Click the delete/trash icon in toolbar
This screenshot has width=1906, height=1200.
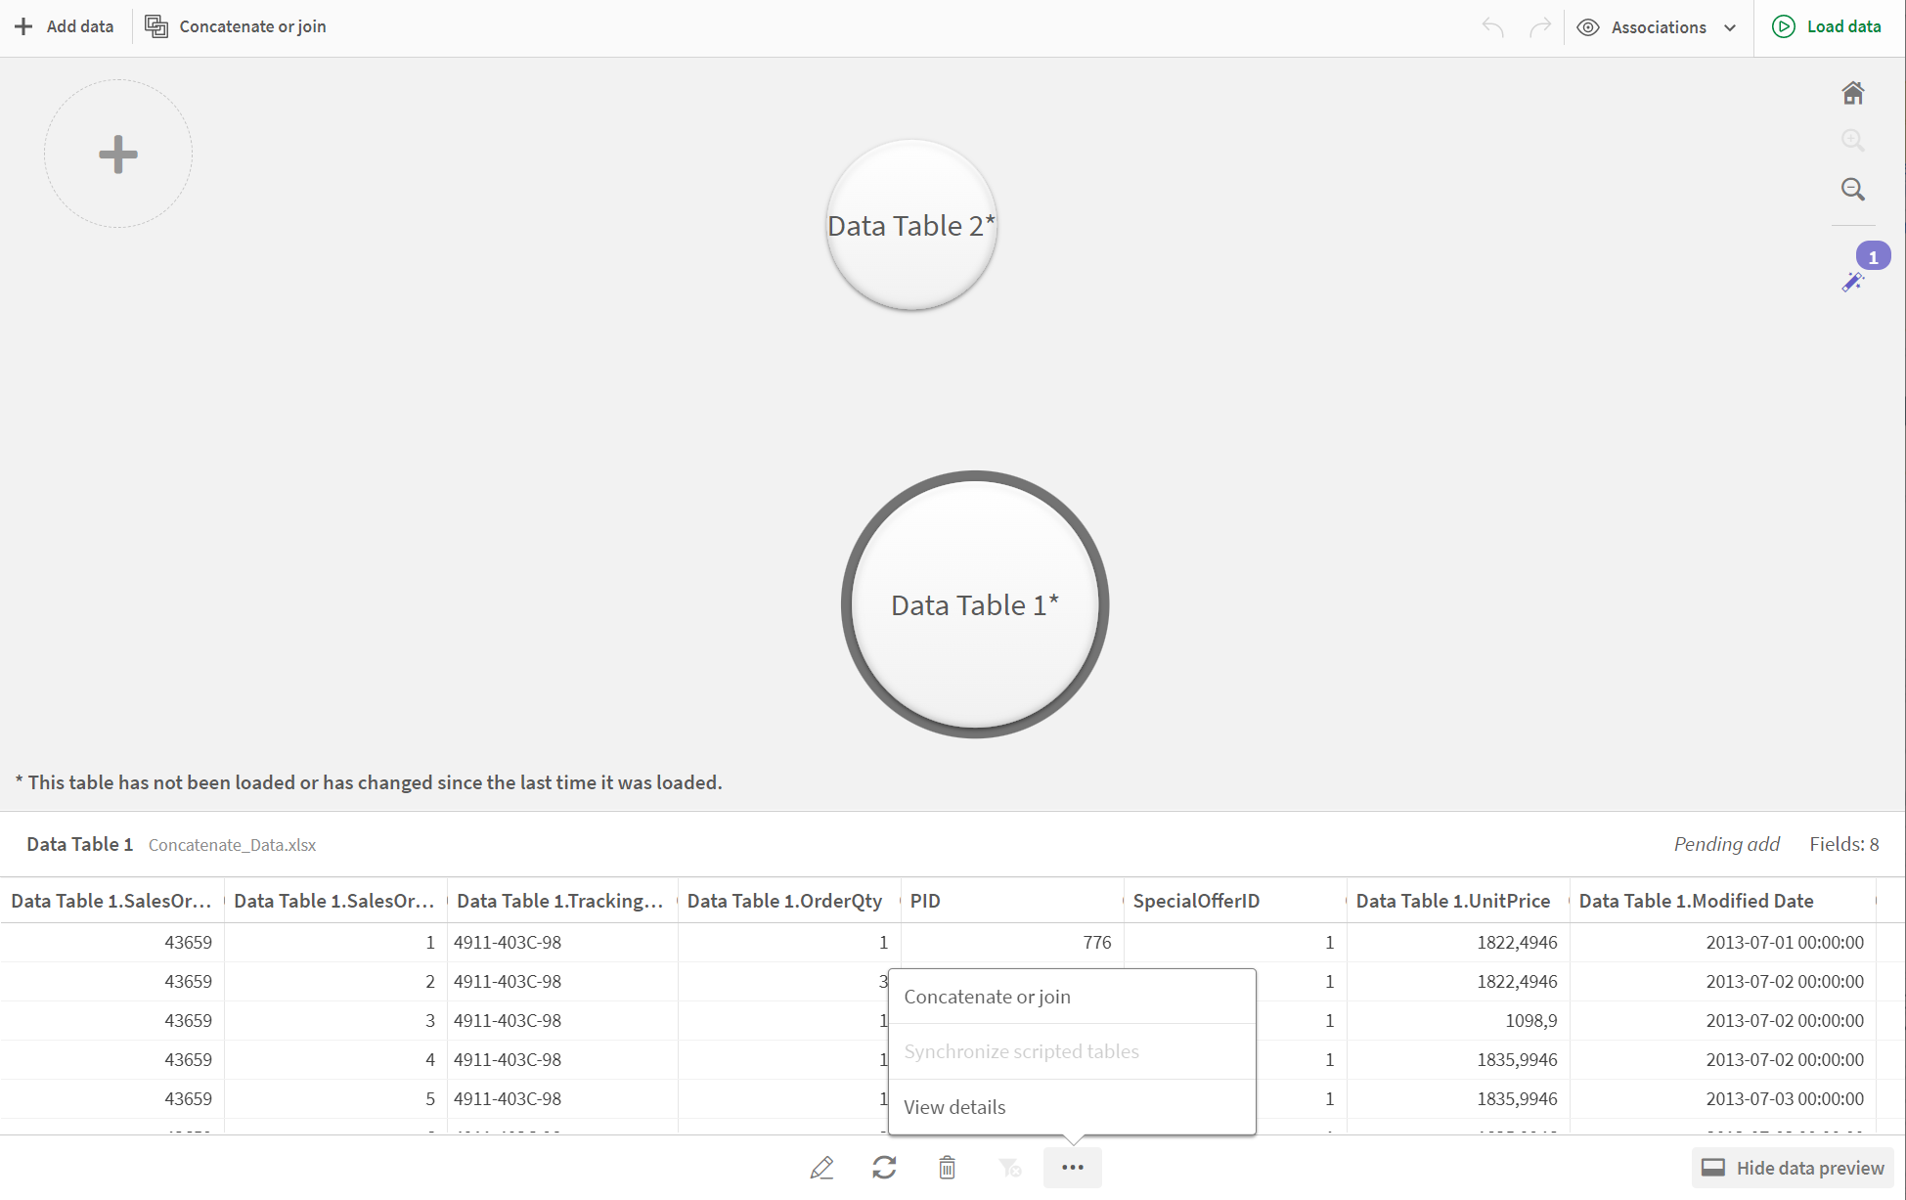point(947,1168)
